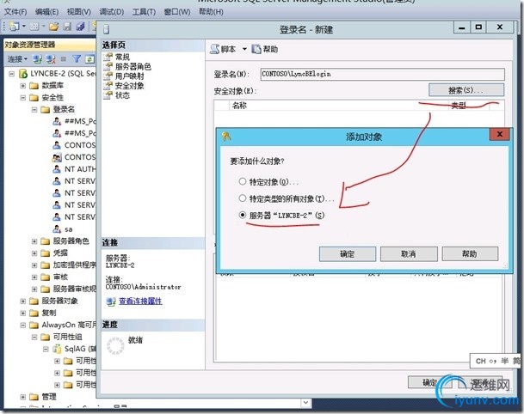Close the 添加对象 dialog

point(500,134)
